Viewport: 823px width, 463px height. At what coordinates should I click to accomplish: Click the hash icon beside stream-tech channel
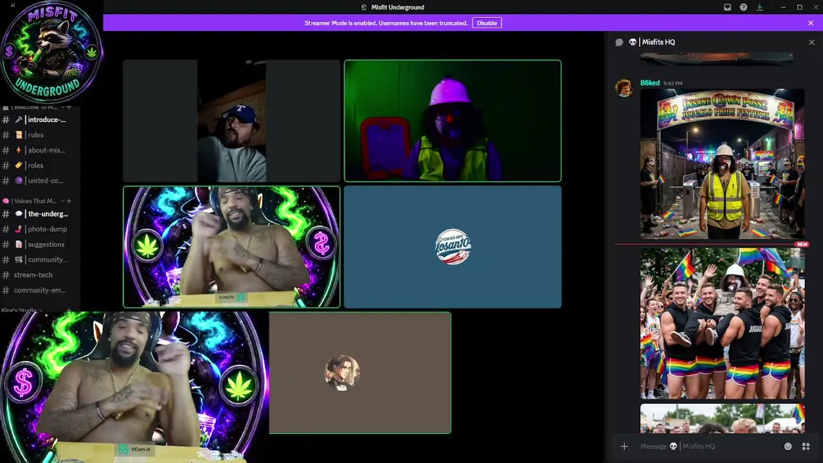point(6,275)
